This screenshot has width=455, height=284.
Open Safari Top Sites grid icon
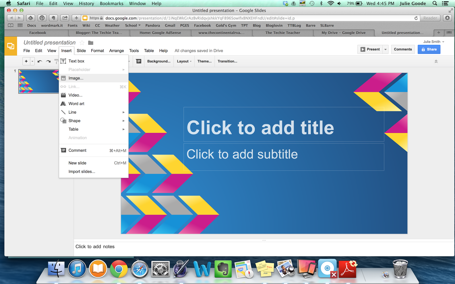[20, 25]
